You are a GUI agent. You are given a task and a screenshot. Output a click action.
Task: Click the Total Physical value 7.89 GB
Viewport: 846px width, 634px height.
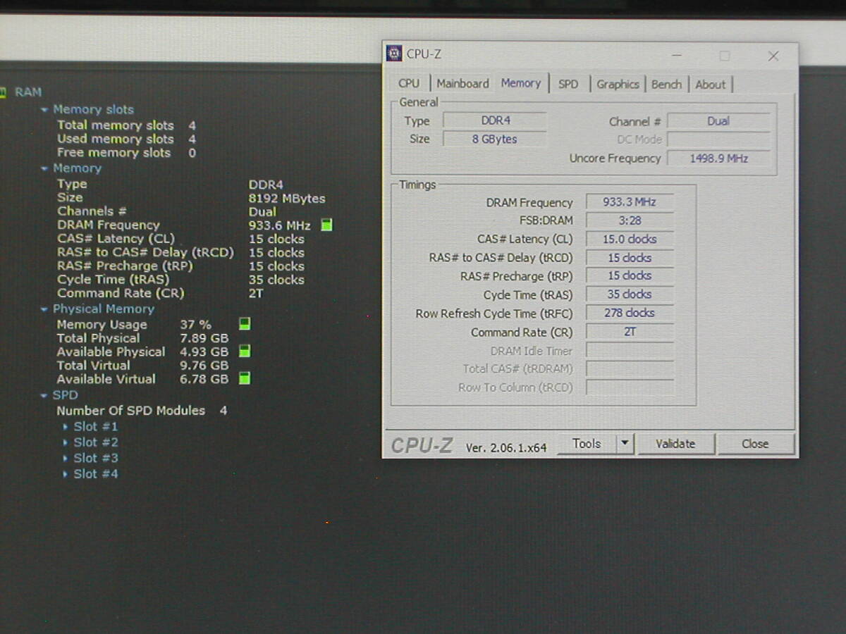point(204,338)
